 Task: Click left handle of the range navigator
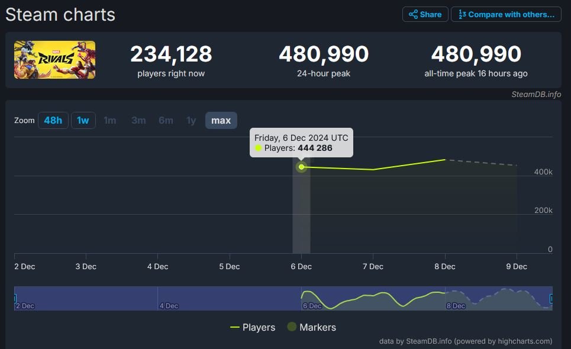click(15, 298)
